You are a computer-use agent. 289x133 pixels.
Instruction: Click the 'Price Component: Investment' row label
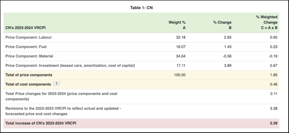pyautogui.click(x=70, y=66)
